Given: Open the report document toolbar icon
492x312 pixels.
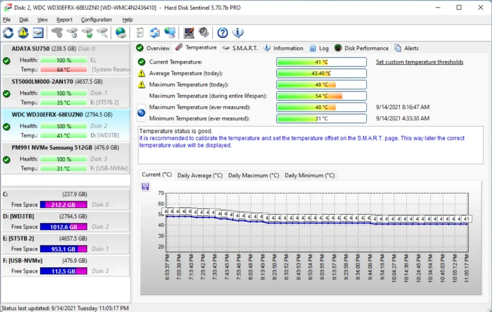Looking at the screenshot, I should (x=140, y=33).
